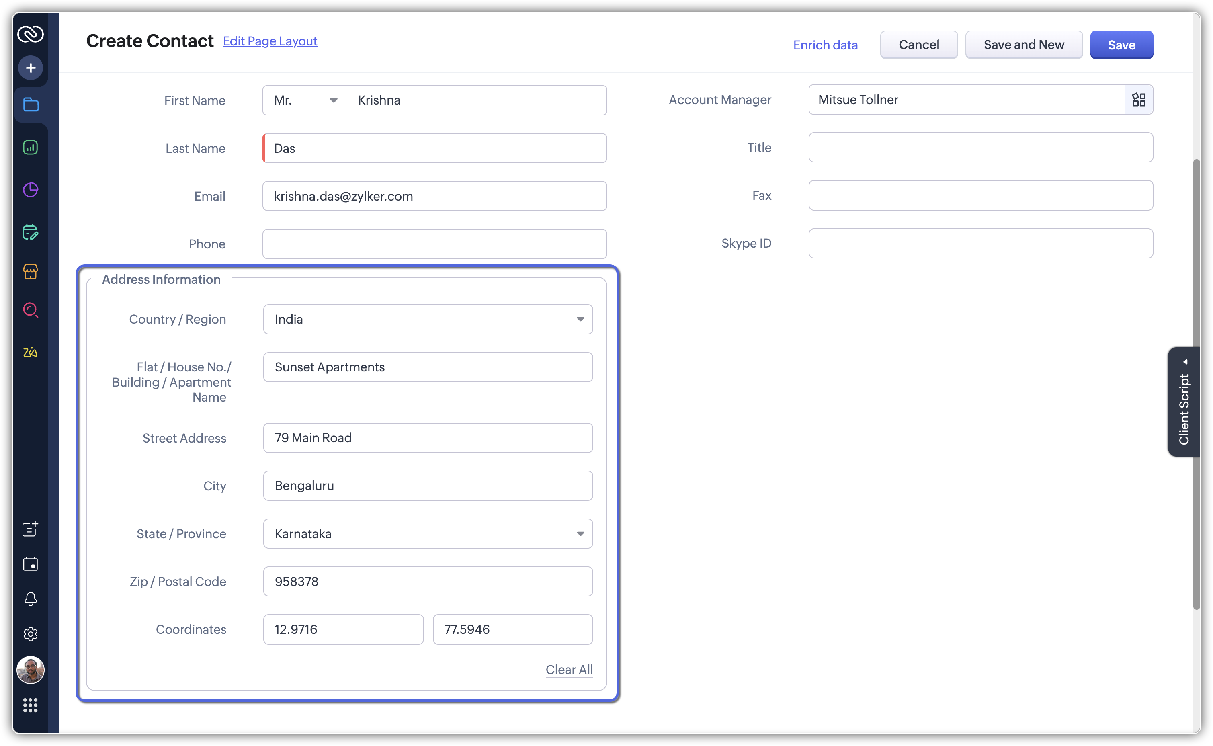The height and width of the screenshot is (746, 1213).
Task: Click the plus create-new icon in sidebar
Action: point(31,68)
